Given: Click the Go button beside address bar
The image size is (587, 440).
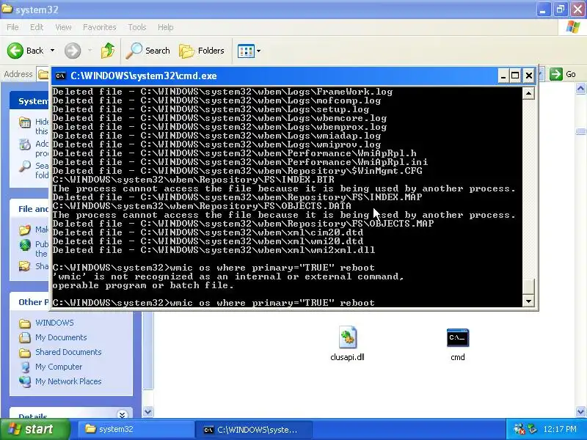Looking at the screenshot, I should (x=563, y=74).
